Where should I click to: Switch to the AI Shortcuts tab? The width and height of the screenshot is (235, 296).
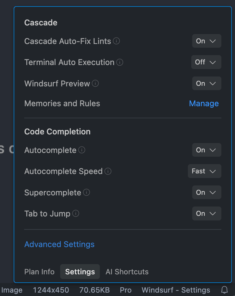coord(127,272)
